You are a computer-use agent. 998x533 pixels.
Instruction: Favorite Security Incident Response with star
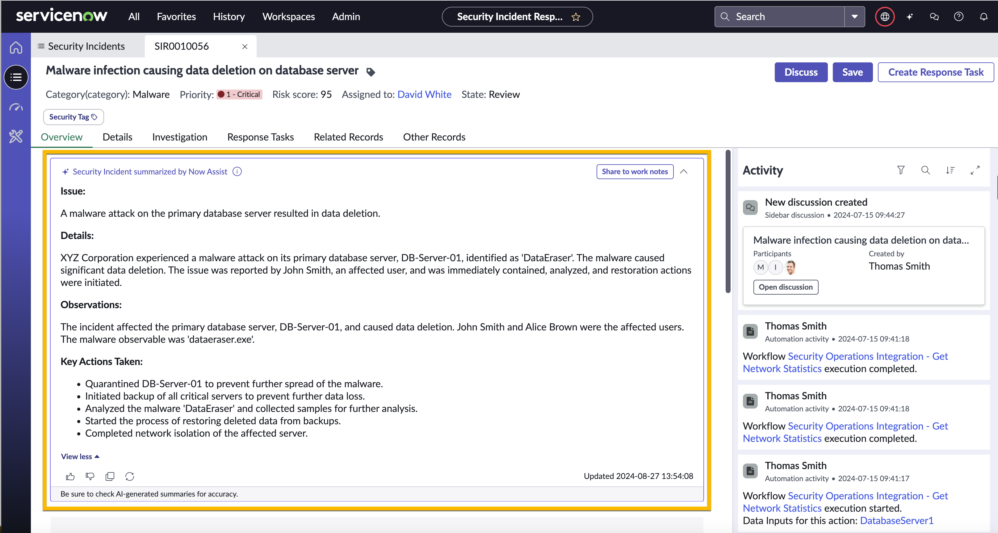576,17
